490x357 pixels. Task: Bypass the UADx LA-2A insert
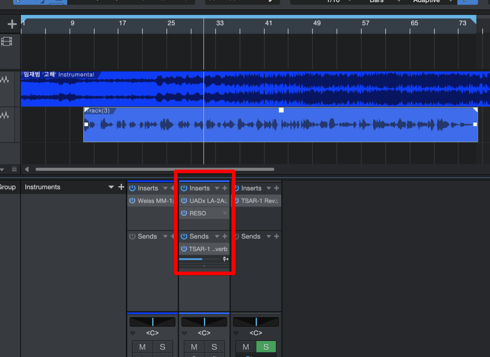184,201
